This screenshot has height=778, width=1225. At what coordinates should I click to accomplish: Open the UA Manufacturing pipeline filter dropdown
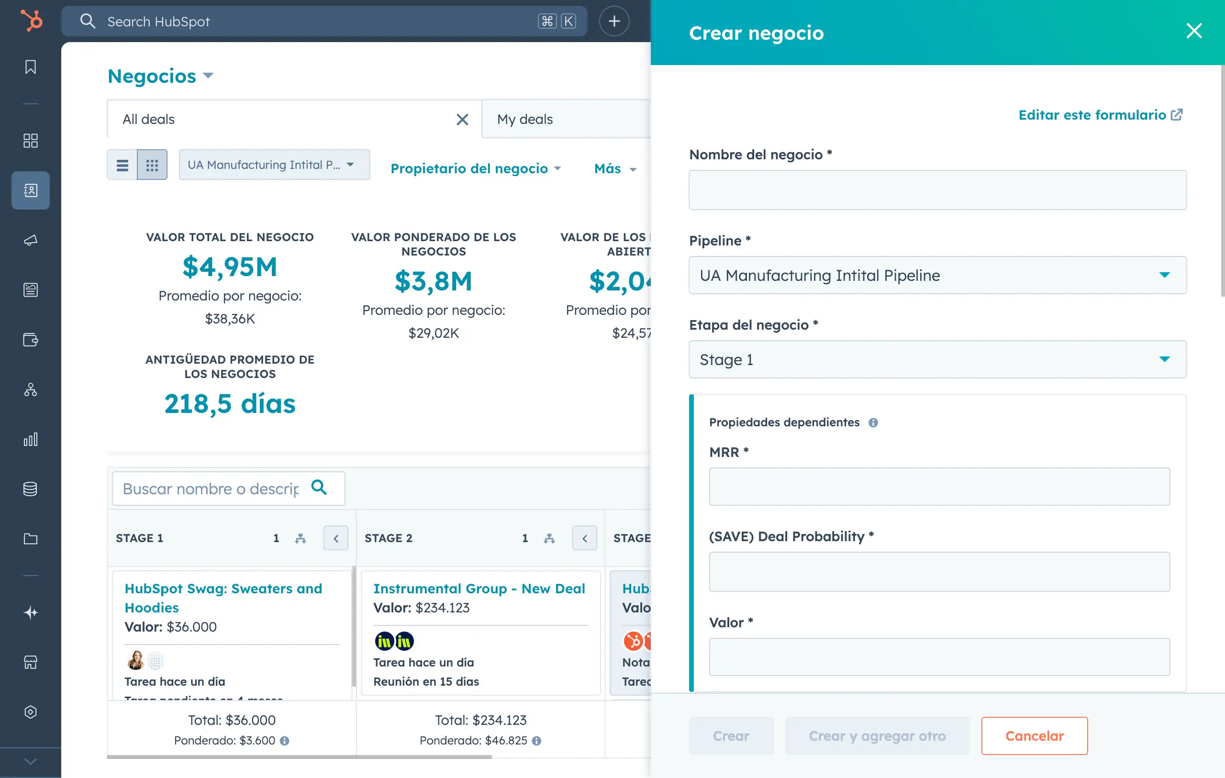tap(274, 165)
